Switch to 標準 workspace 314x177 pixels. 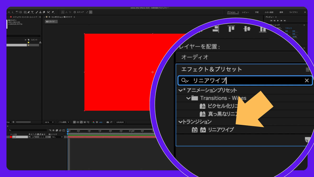281,12
